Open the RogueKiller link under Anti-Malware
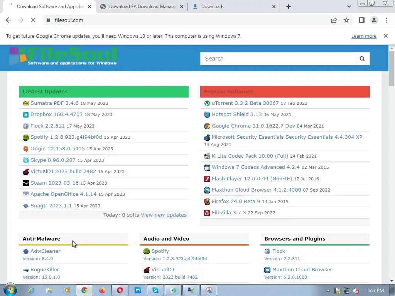 click(45, 270)
